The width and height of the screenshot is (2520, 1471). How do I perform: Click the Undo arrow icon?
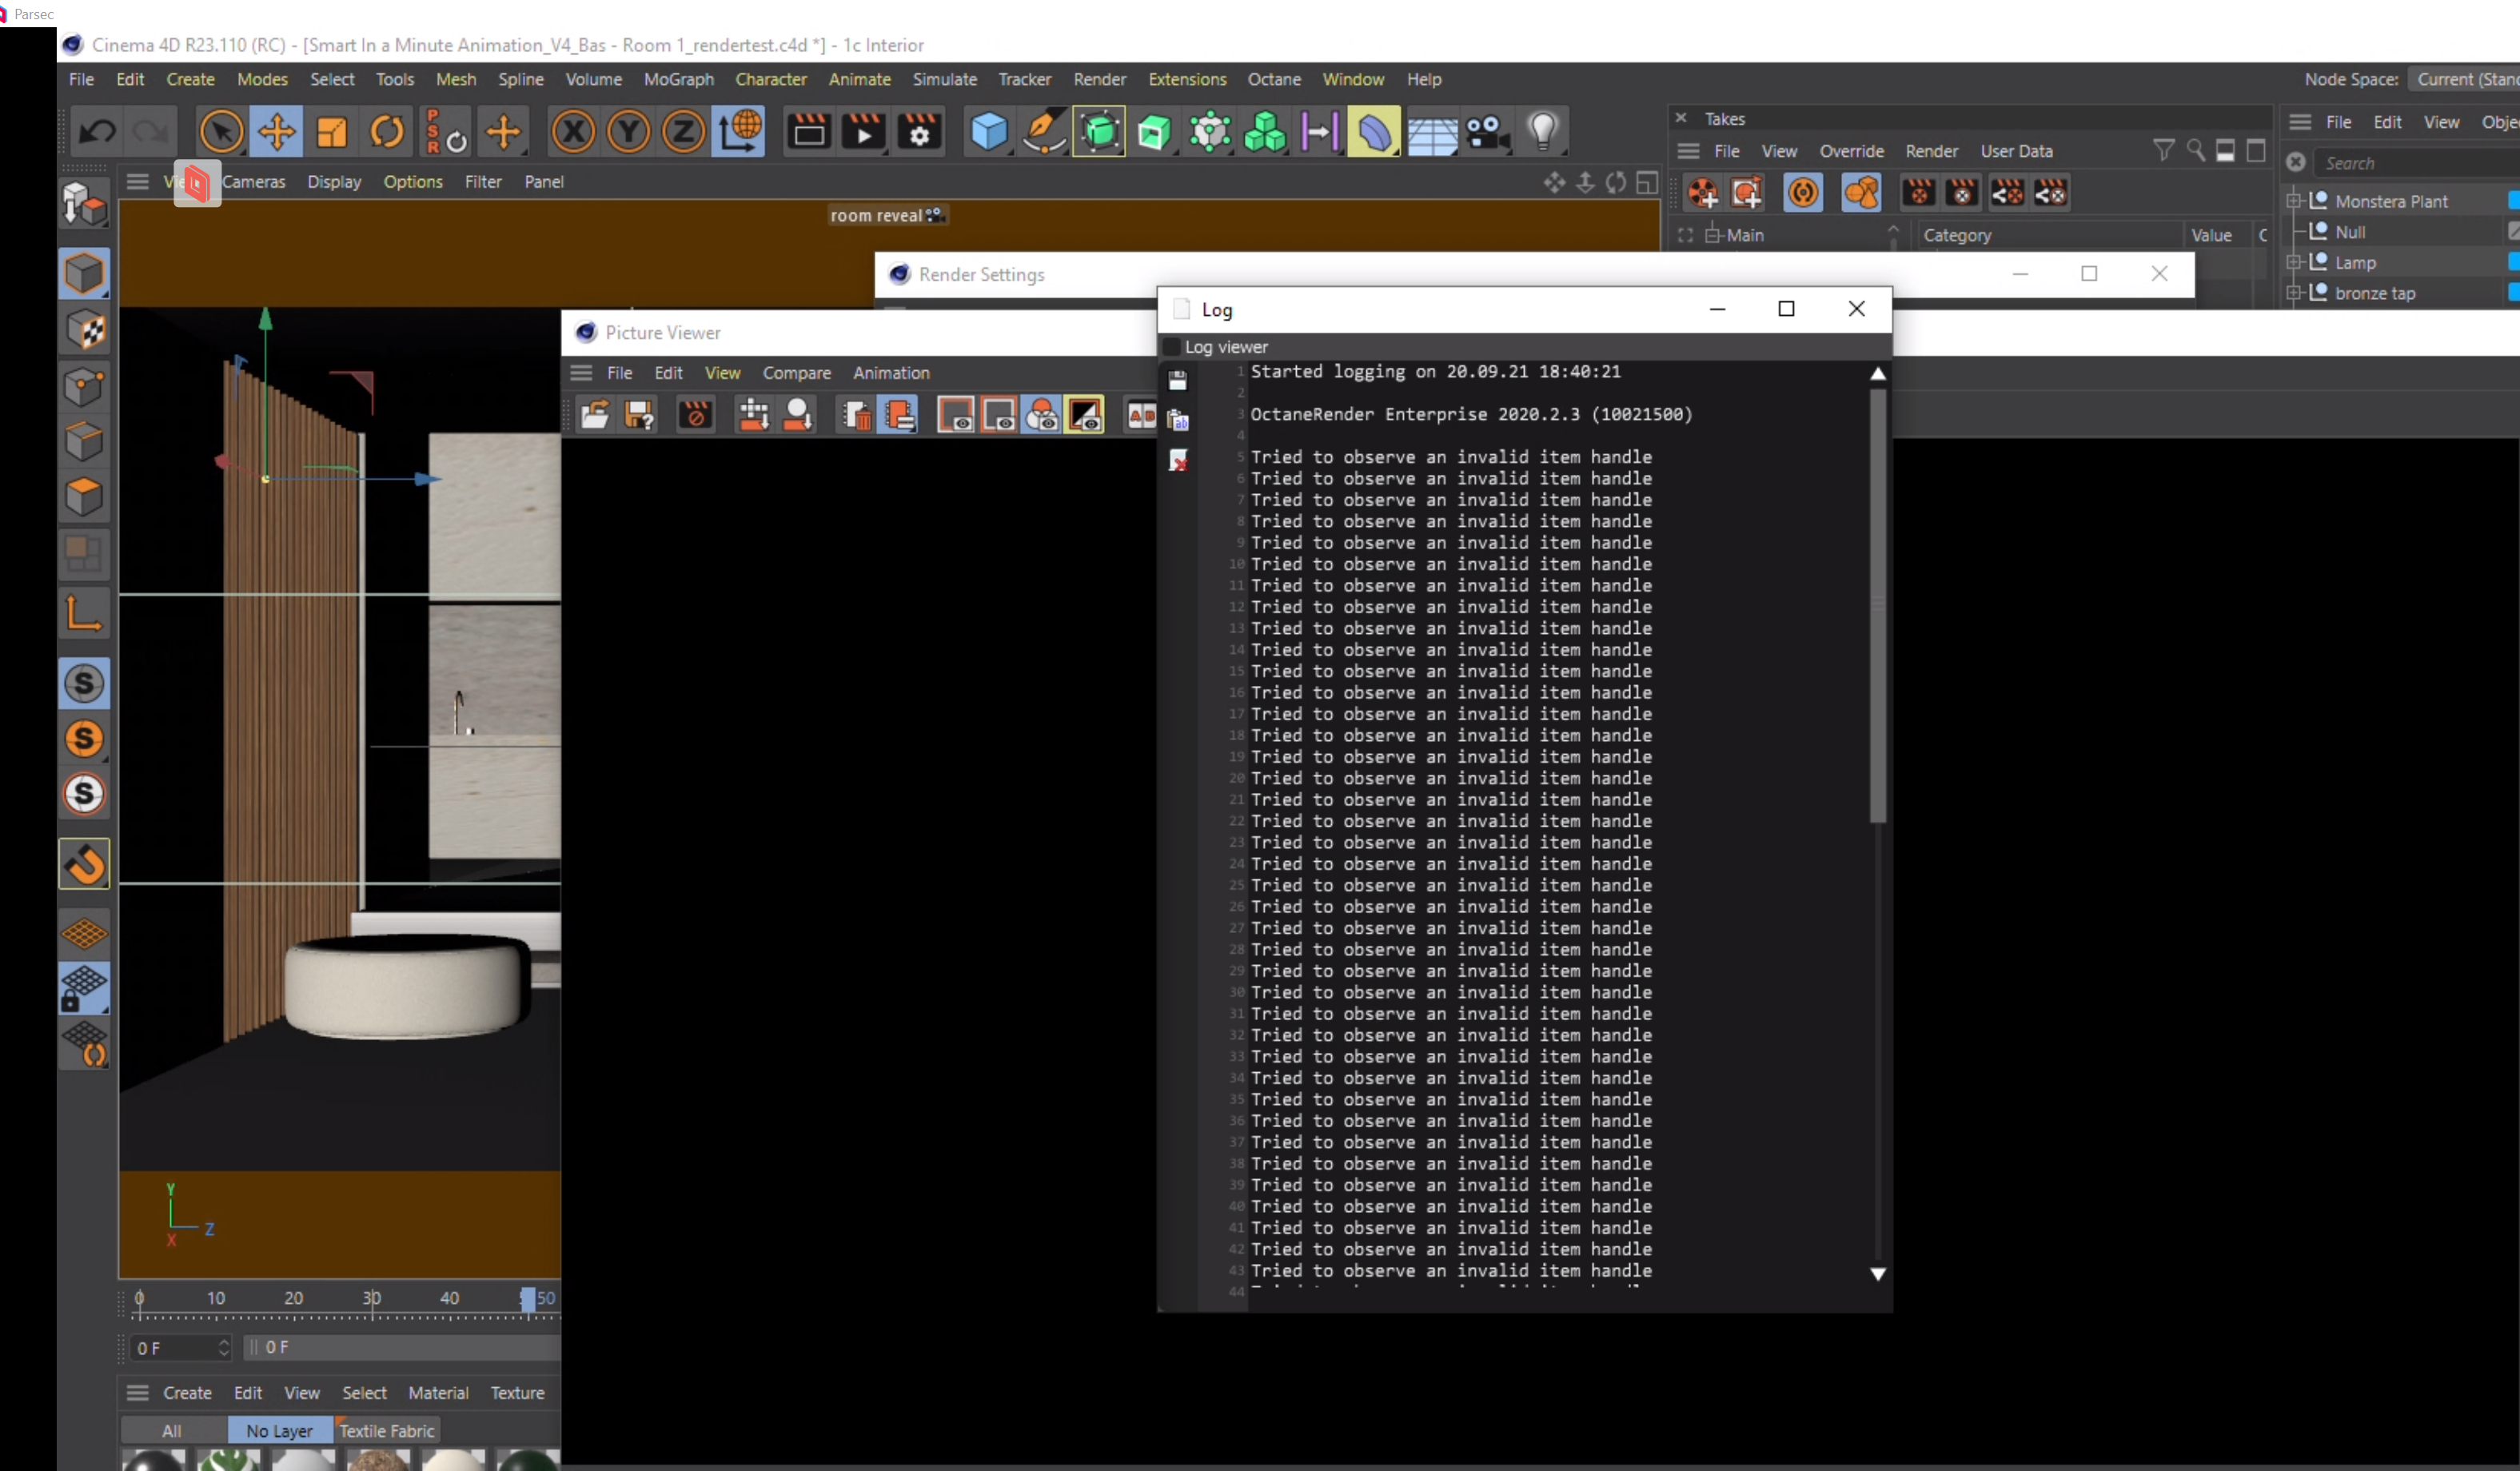pos(98,132)
